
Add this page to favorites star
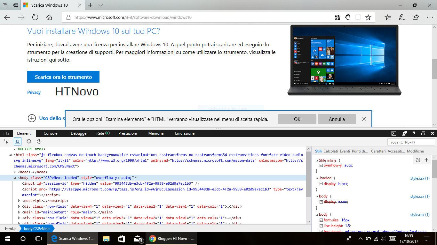click(368, 17)
